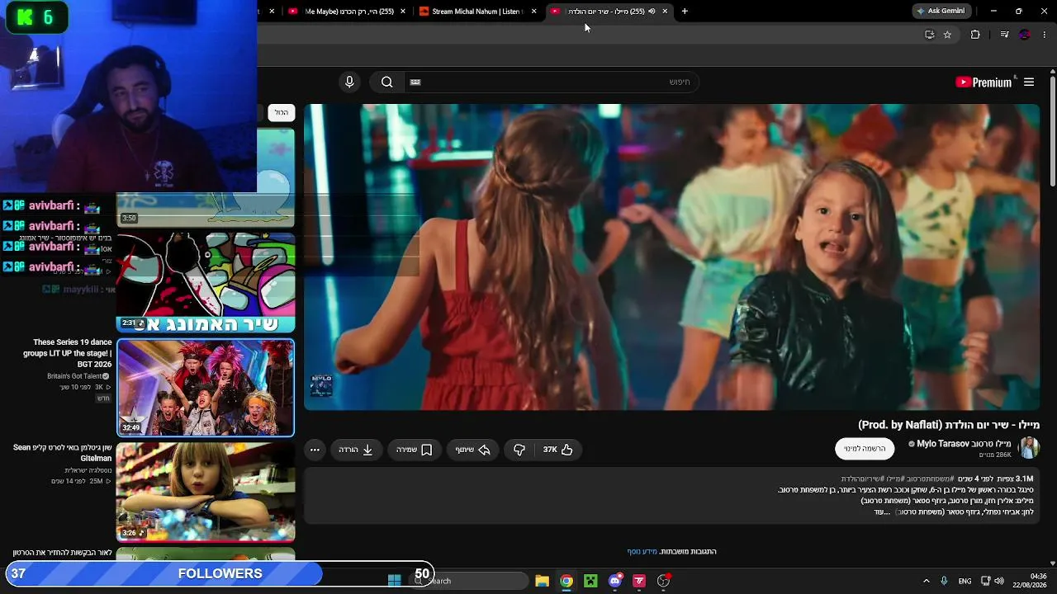Open File Explorer from the taskbar
The height and width of the screenshot is (594, 1057).
coord(542,581)
